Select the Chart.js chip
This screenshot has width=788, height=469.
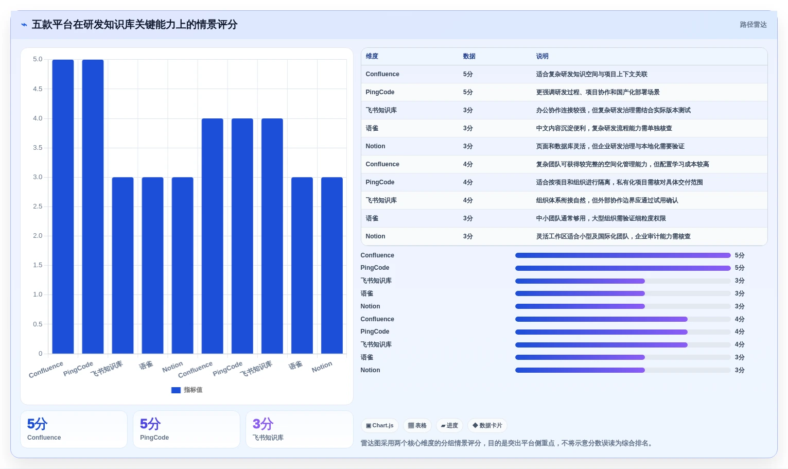coord(380,426)
